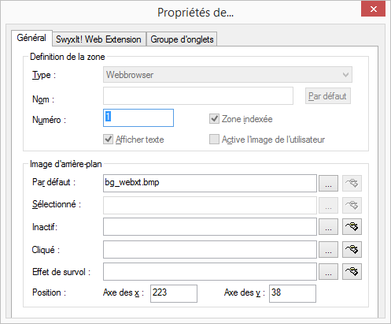Click the Par défaut button beside Nom

pos(328,96)
